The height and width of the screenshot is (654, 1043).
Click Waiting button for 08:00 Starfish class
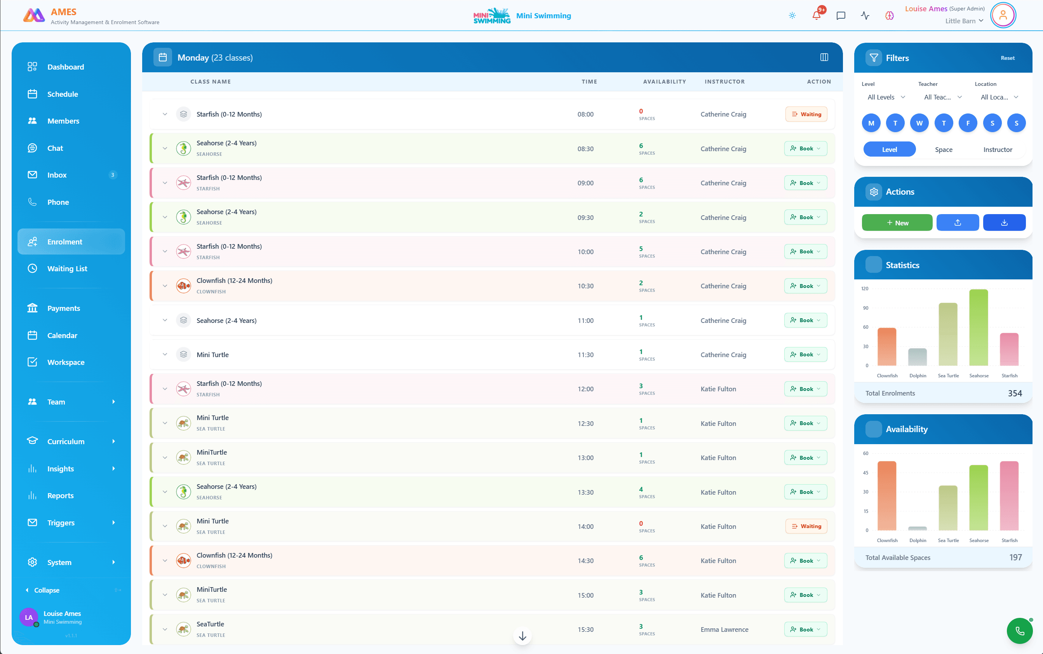pos(806,114)
